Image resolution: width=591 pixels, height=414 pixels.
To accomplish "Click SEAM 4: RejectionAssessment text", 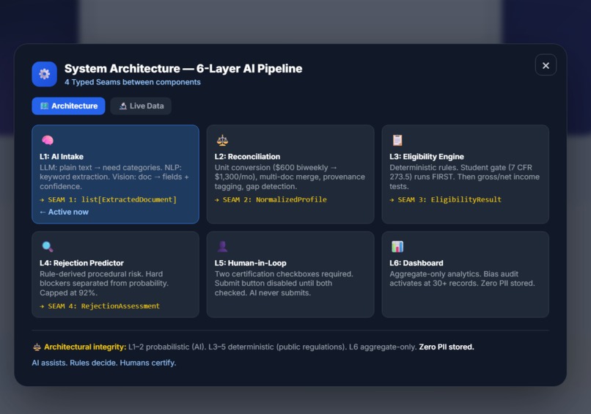I will 100,306.
